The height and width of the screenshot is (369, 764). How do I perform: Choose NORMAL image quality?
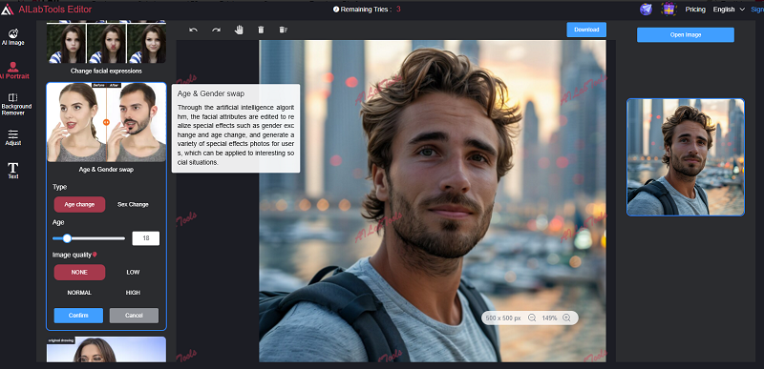pos(79,293)
